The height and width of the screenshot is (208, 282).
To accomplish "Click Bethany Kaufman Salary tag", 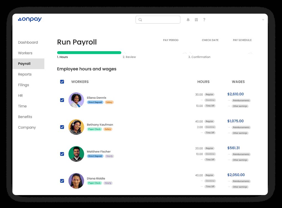I will click(108, 129).
